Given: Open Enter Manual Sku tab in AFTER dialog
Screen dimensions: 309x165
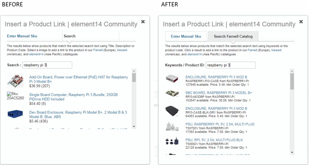Looking at the screenshot, I should (186, 37).
